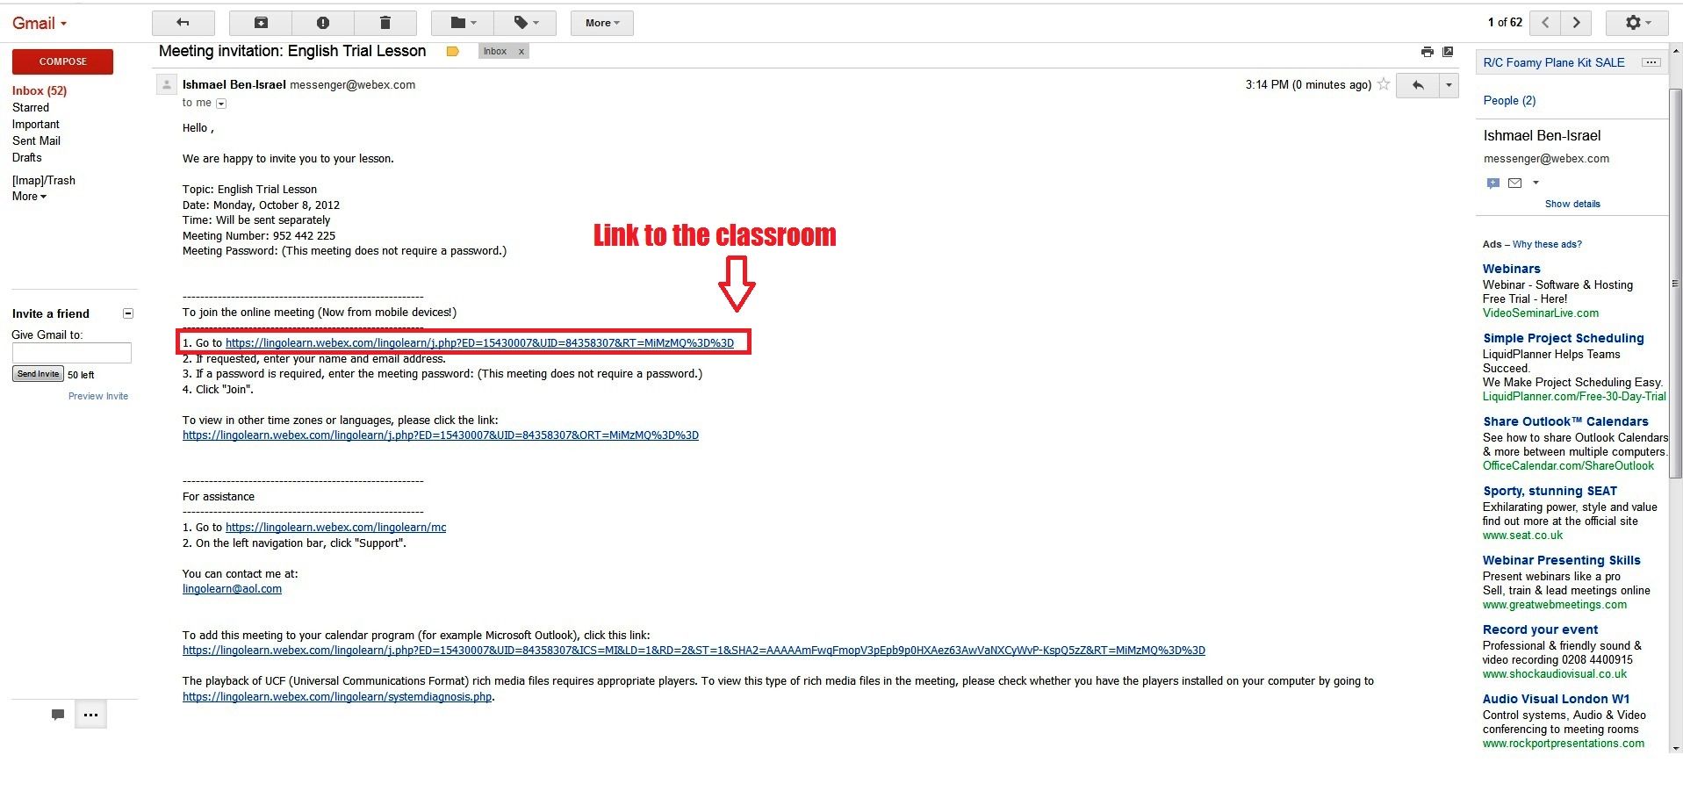The height and width of the screenshot is (791, 1683).
Task: Go to the older conversation arrow
Action: pos(1577,23)
